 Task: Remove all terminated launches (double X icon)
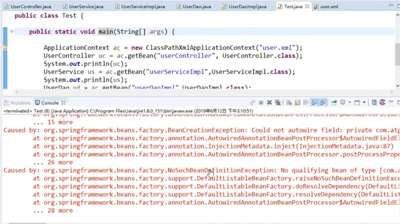(x=278, y=102)
